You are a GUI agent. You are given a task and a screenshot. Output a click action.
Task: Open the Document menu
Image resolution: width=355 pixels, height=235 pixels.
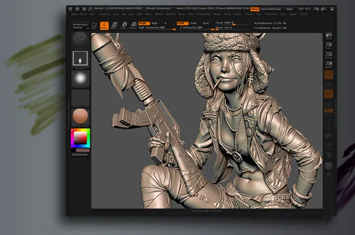pyautogui.click(x=104, y=14)
